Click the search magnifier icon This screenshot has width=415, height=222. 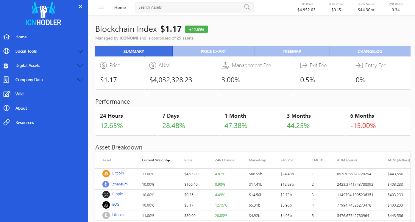point(247,7)
